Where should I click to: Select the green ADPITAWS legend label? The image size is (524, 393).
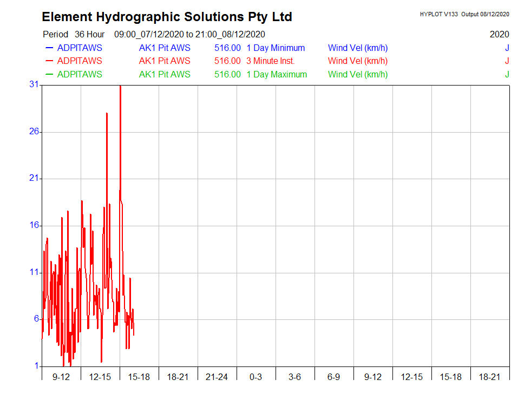point(80,74)
